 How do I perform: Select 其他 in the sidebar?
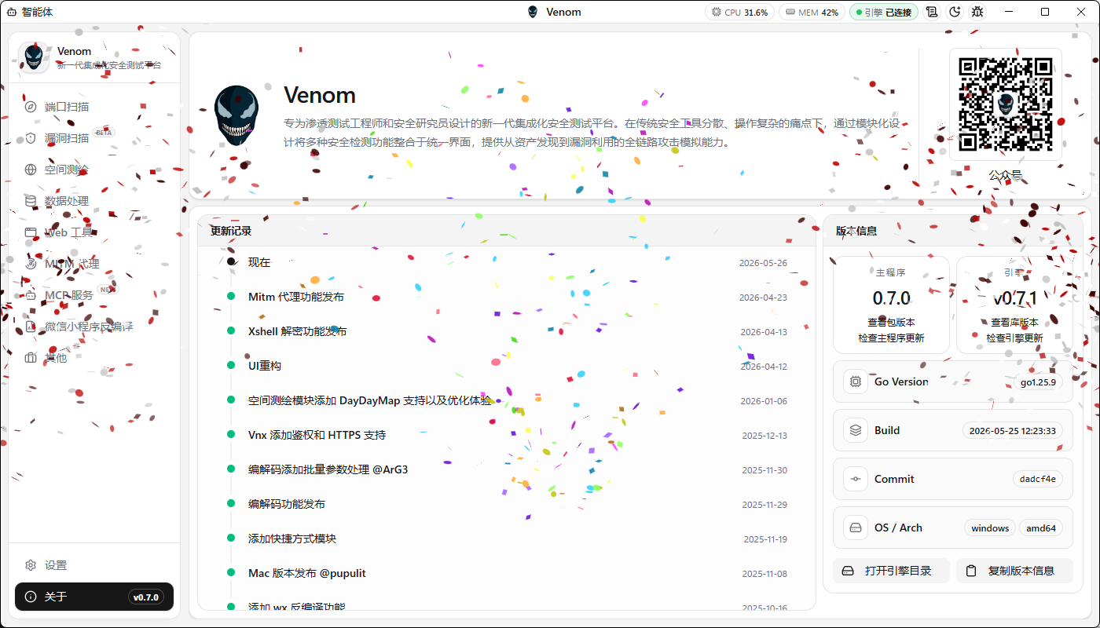coord(94,358)
